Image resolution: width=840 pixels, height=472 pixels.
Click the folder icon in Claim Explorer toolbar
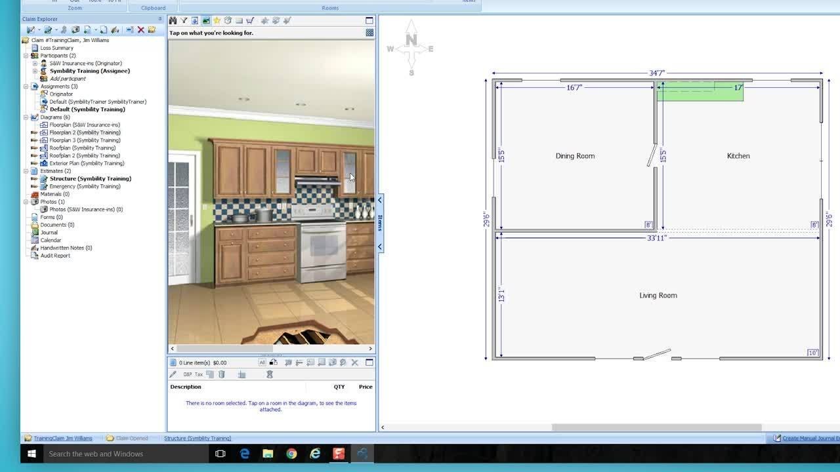click(152, 29)
